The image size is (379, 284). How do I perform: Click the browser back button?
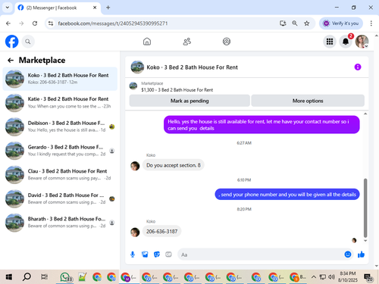point(8,23)
